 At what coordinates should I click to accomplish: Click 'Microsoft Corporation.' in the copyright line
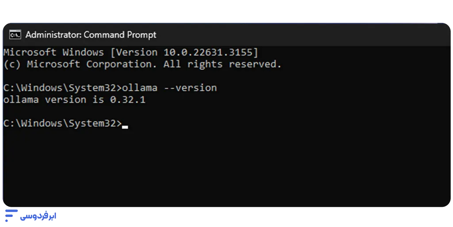click(x=92, y=64)
